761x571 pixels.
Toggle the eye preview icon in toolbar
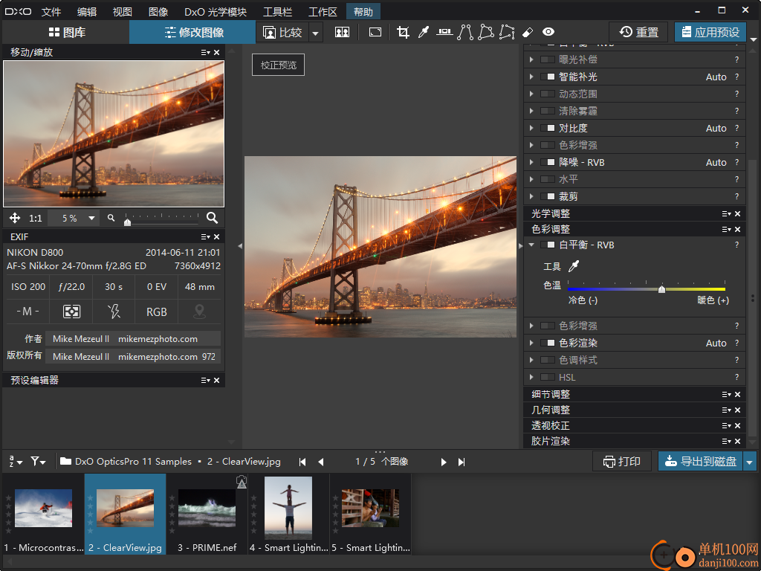coord(548,32)
